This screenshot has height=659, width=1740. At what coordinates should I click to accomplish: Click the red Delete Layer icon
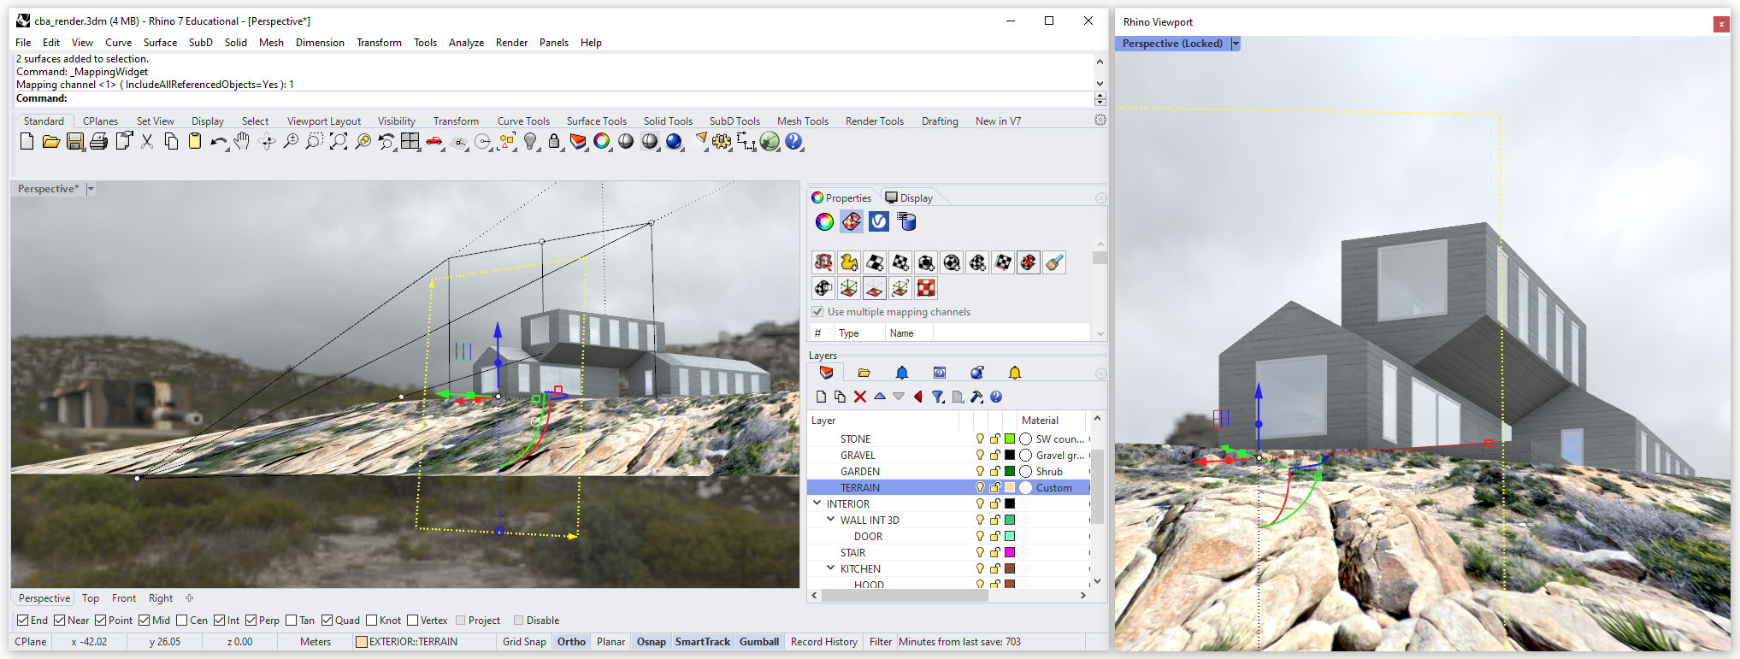[x=860, y=397]
